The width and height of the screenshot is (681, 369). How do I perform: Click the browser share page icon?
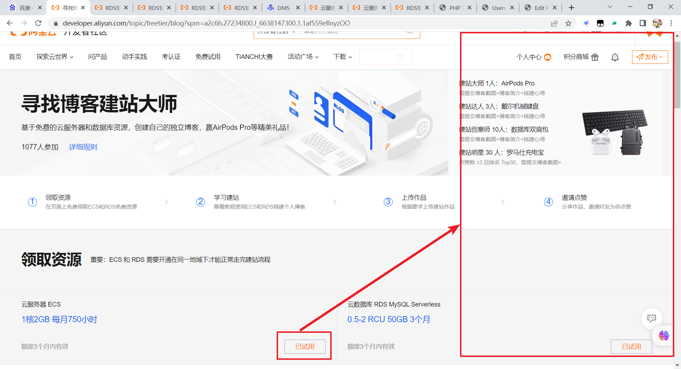554,23
